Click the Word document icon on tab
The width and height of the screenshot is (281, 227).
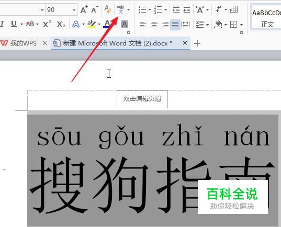tap(57, 43)
